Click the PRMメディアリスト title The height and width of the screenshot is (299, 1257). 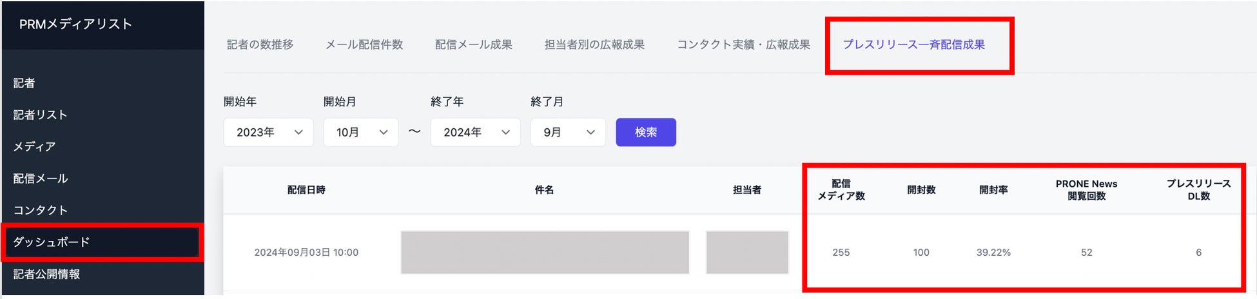[x=75, y=24]
